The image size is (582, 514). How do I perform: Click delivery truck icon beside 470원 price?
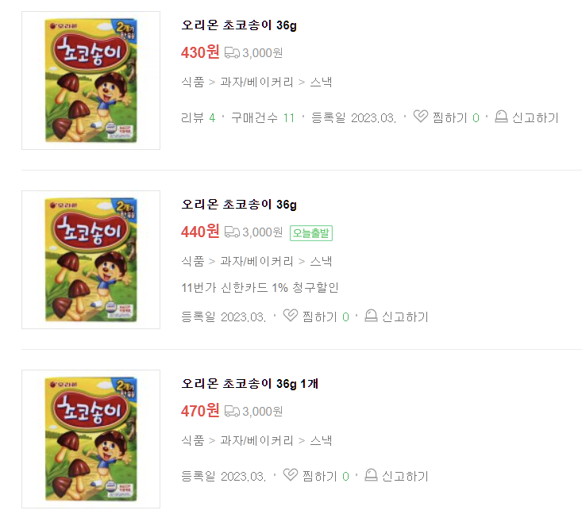232,411
